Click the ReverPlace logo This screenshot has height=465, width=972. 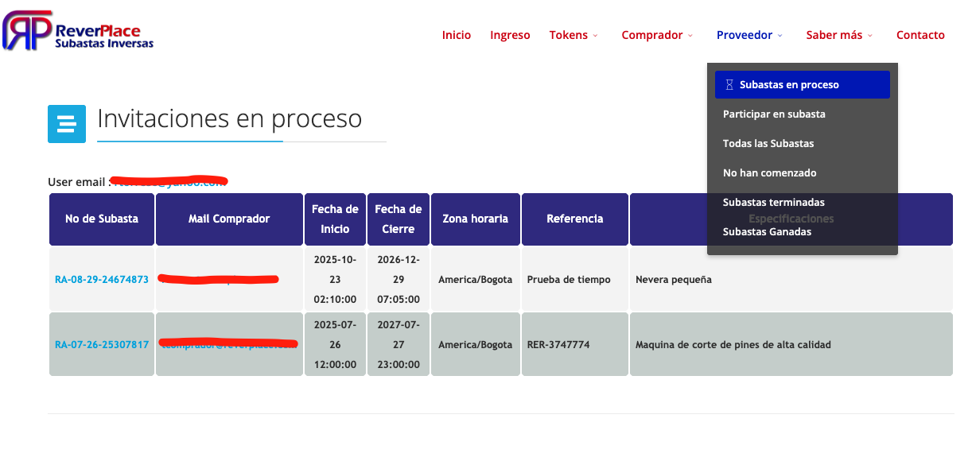(78, 31)
